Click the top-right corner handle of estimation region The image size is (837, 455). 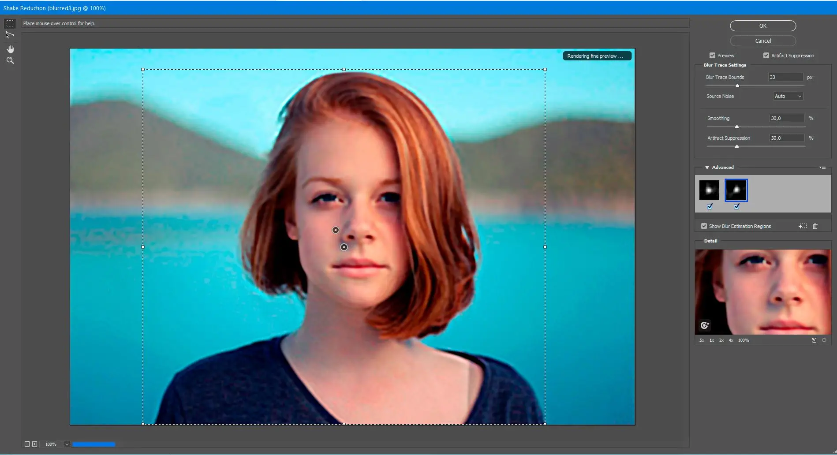tap(545, 69)
